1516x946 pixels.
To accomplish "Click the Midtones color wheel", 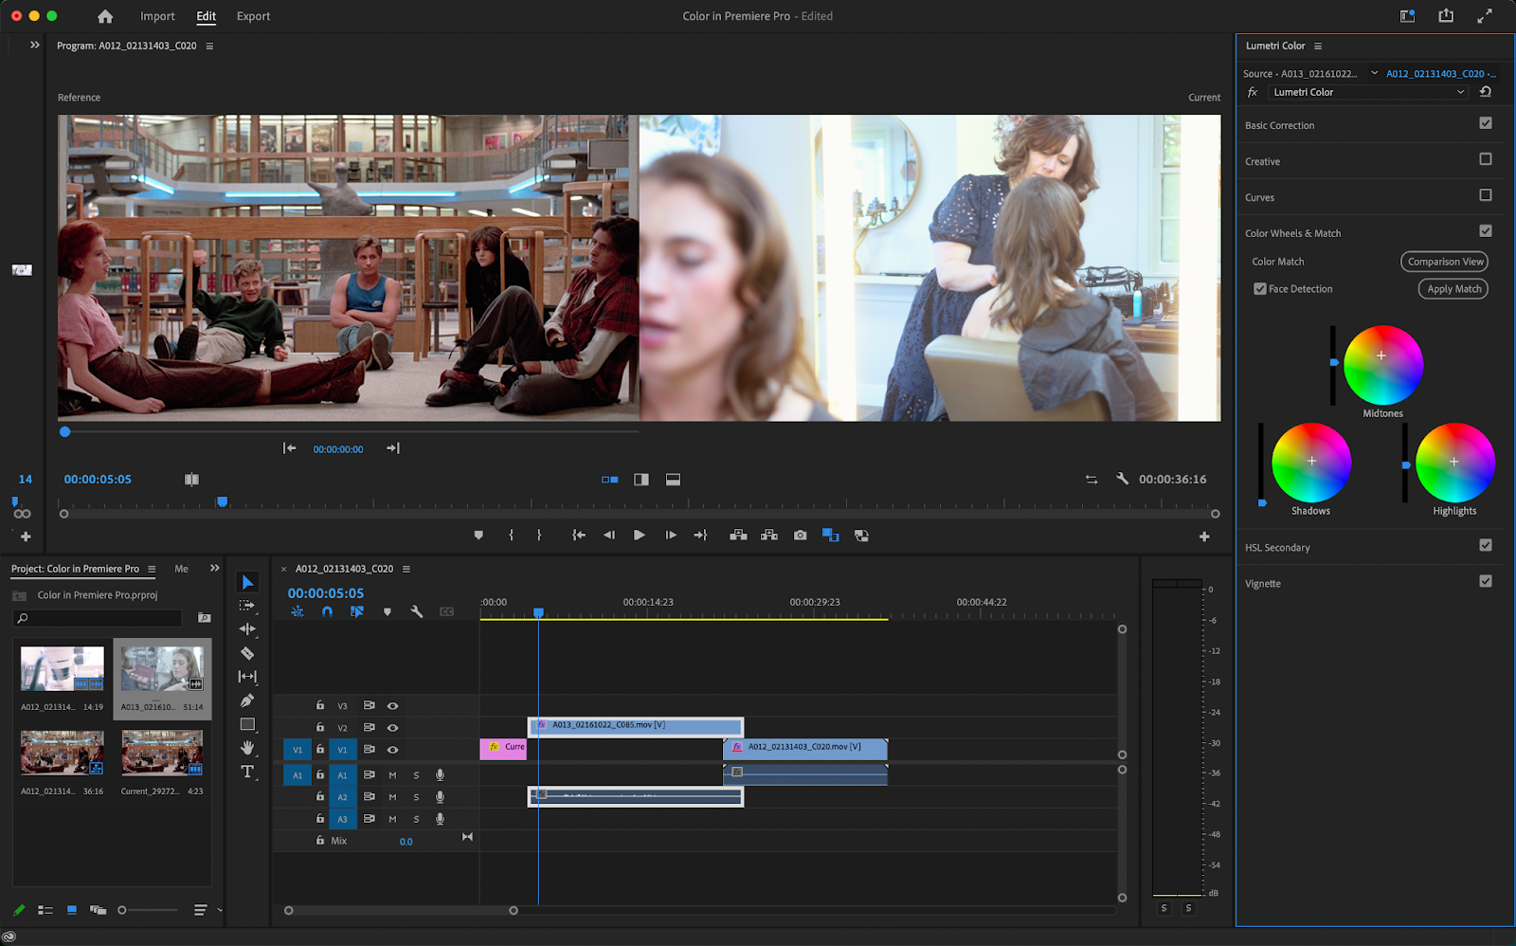I will click(x=1383, y=365).
